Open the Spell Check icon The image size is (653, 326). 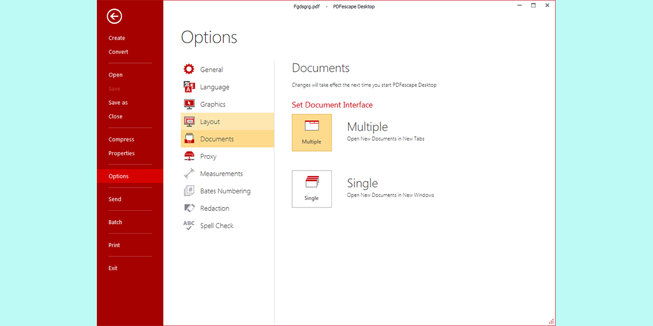189,225
